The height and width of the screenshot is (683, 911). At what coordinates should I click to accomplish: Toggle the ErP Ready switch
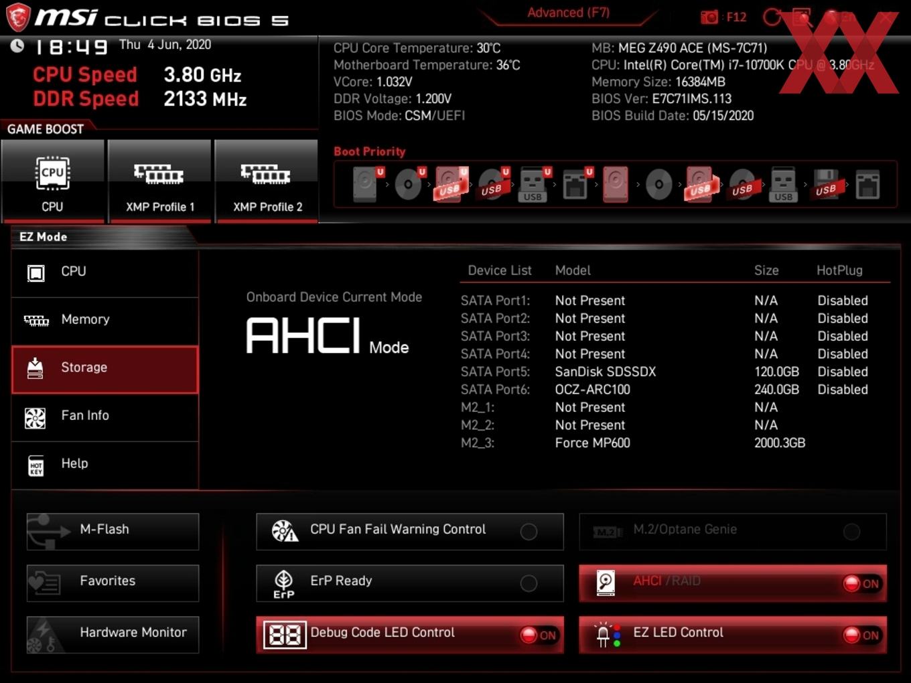(x=529, y=583)
